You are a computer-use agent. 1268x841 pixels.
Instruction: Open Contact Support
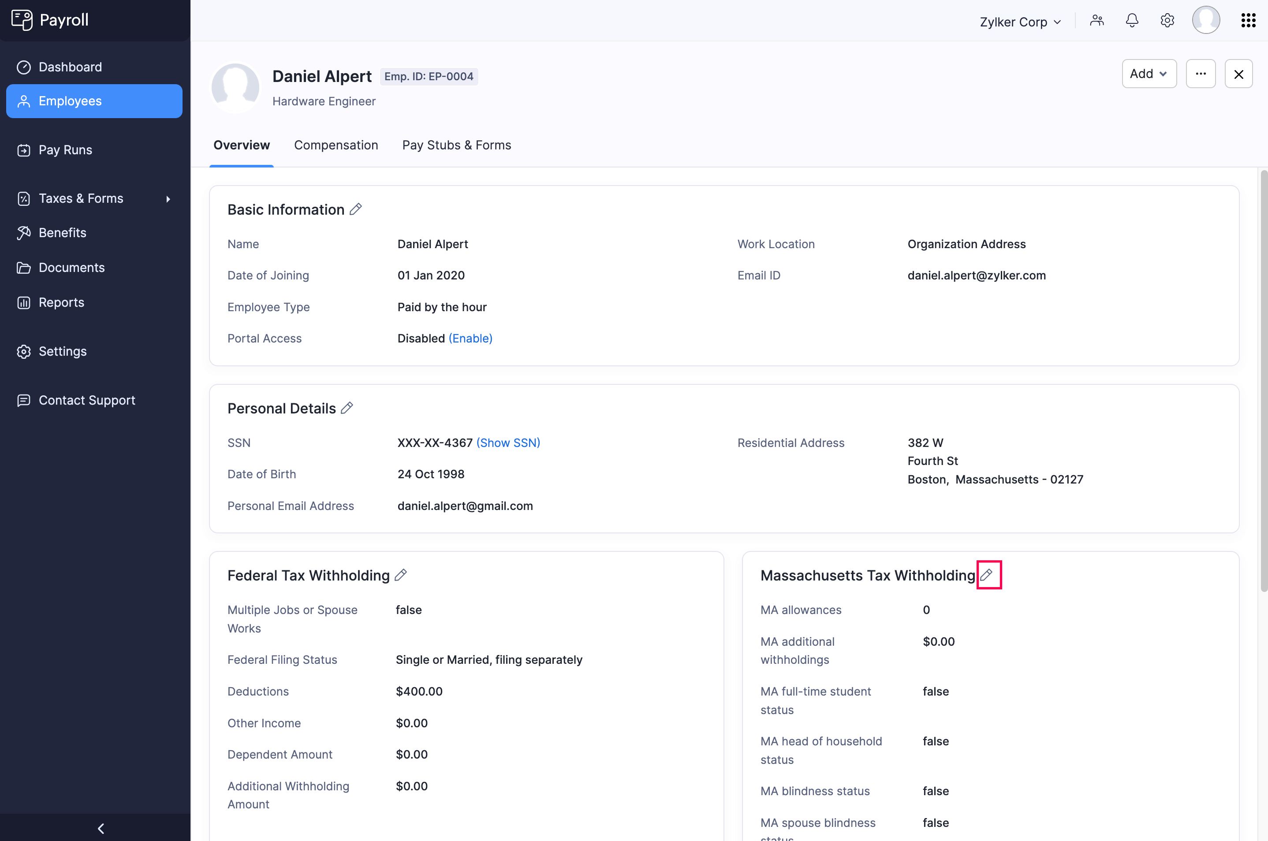coord(87,400)
